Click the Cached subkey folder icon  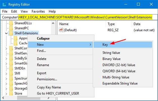tap(15, 43)
